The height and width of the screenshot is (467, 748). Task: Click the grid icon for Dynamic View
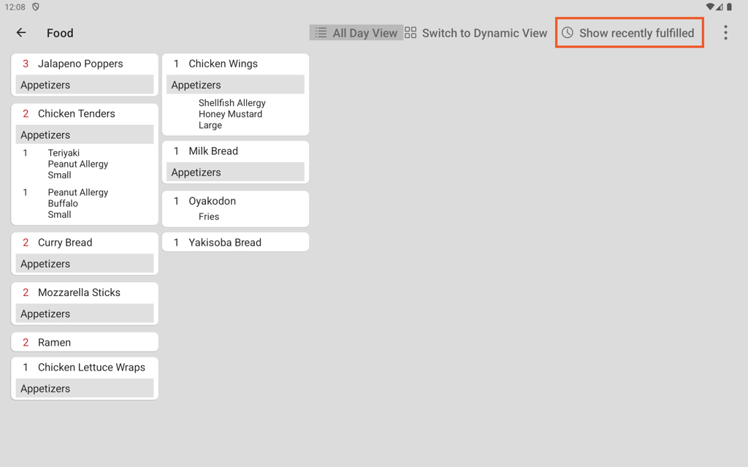point(411,33)
